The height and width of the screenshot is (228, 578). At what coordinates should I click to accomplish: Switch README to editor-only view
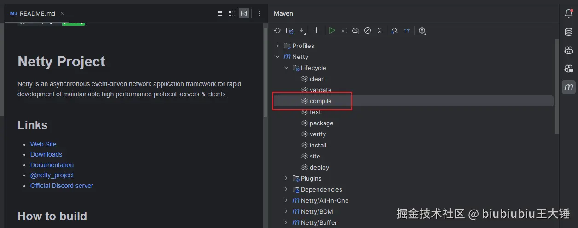click(x=220, y=13)
